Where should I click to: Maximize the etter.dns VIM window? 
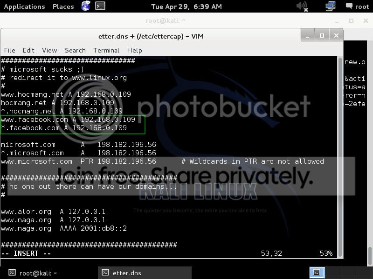(322, 36)
